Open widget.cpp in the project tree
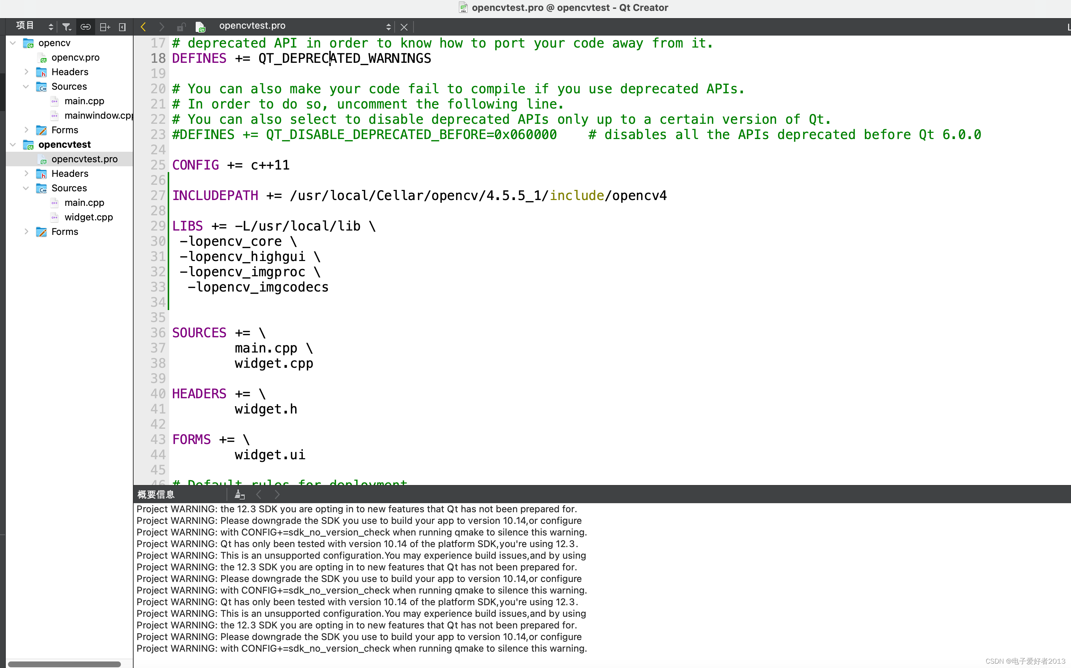1071x668 pixels. [88, 217]
